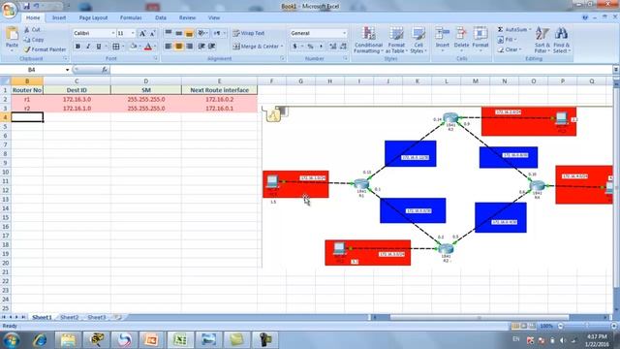Viewport: 620px width, 349px height.
Task: Open the Formulas ribbon tab
Action: coord(131,17)
